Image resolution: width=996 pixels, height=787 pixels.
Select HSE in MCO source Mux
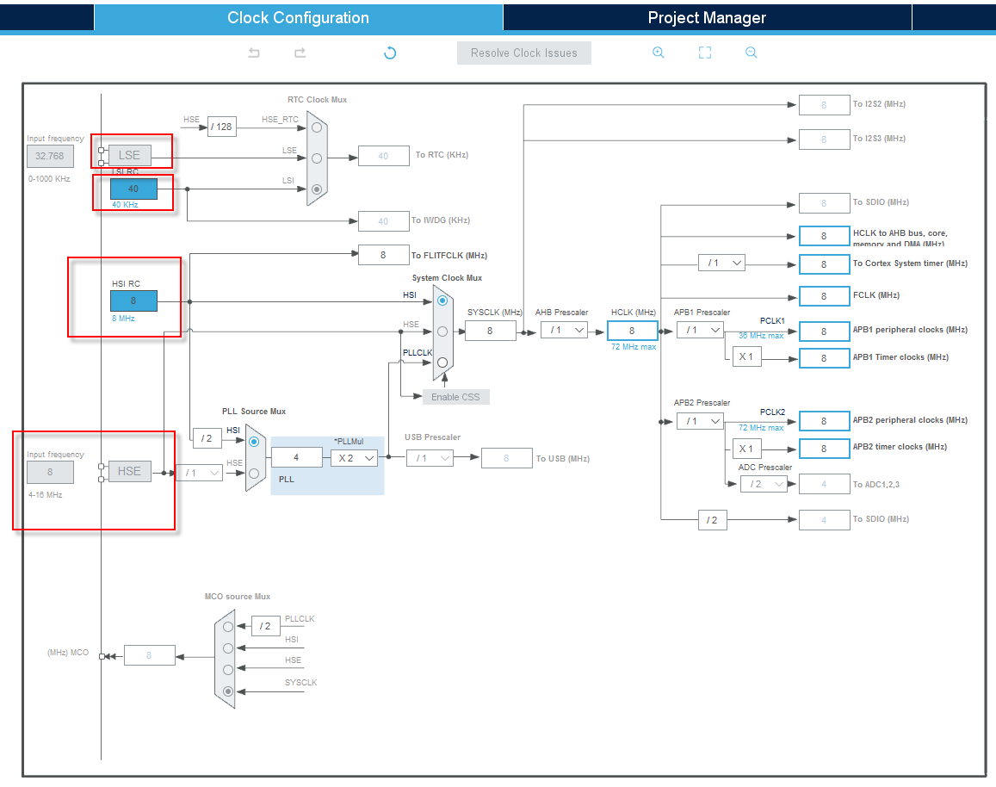(228, 670)
